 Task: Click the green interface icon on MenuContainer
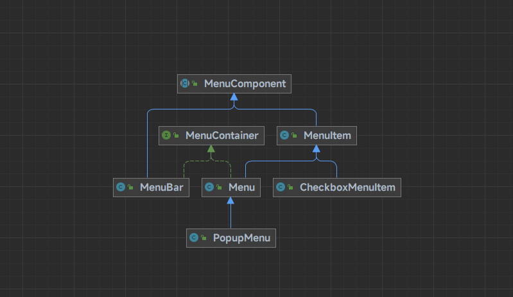pyautogui.click(x=166, y=136)
